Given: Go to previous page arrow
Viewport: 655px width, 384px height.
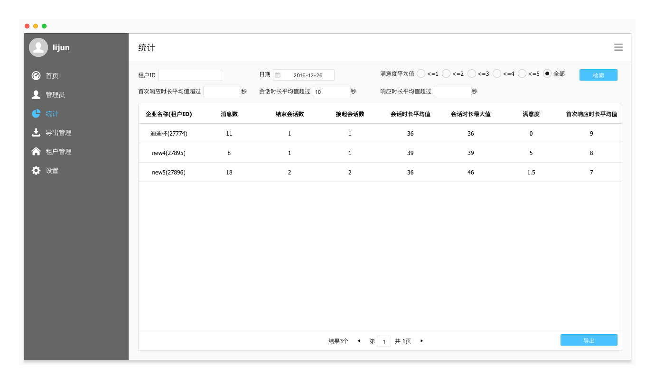Looking at the screenshot, I should click(x=359, y=341).
